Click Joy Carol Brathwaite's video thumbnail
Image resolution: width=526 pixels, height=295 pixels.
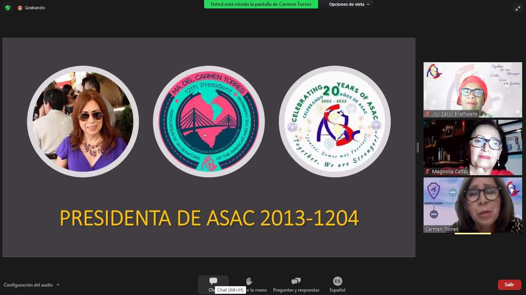click(x=472, y=90)
